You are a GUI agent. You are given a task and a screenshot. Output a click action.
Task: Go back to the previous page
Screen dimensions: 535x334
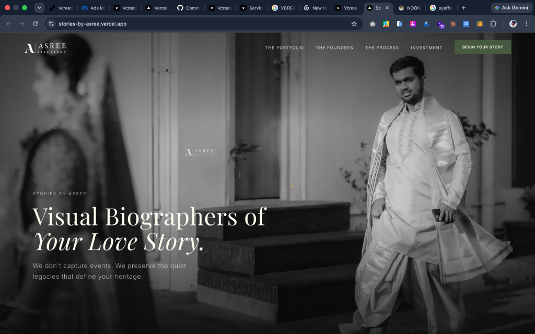(8, 24)
